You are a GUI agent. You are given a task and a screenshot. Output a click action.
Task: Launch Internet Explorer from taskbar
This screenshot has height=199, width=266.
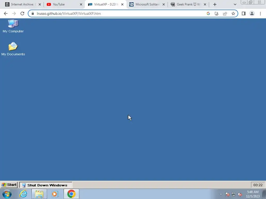(23, 194)
